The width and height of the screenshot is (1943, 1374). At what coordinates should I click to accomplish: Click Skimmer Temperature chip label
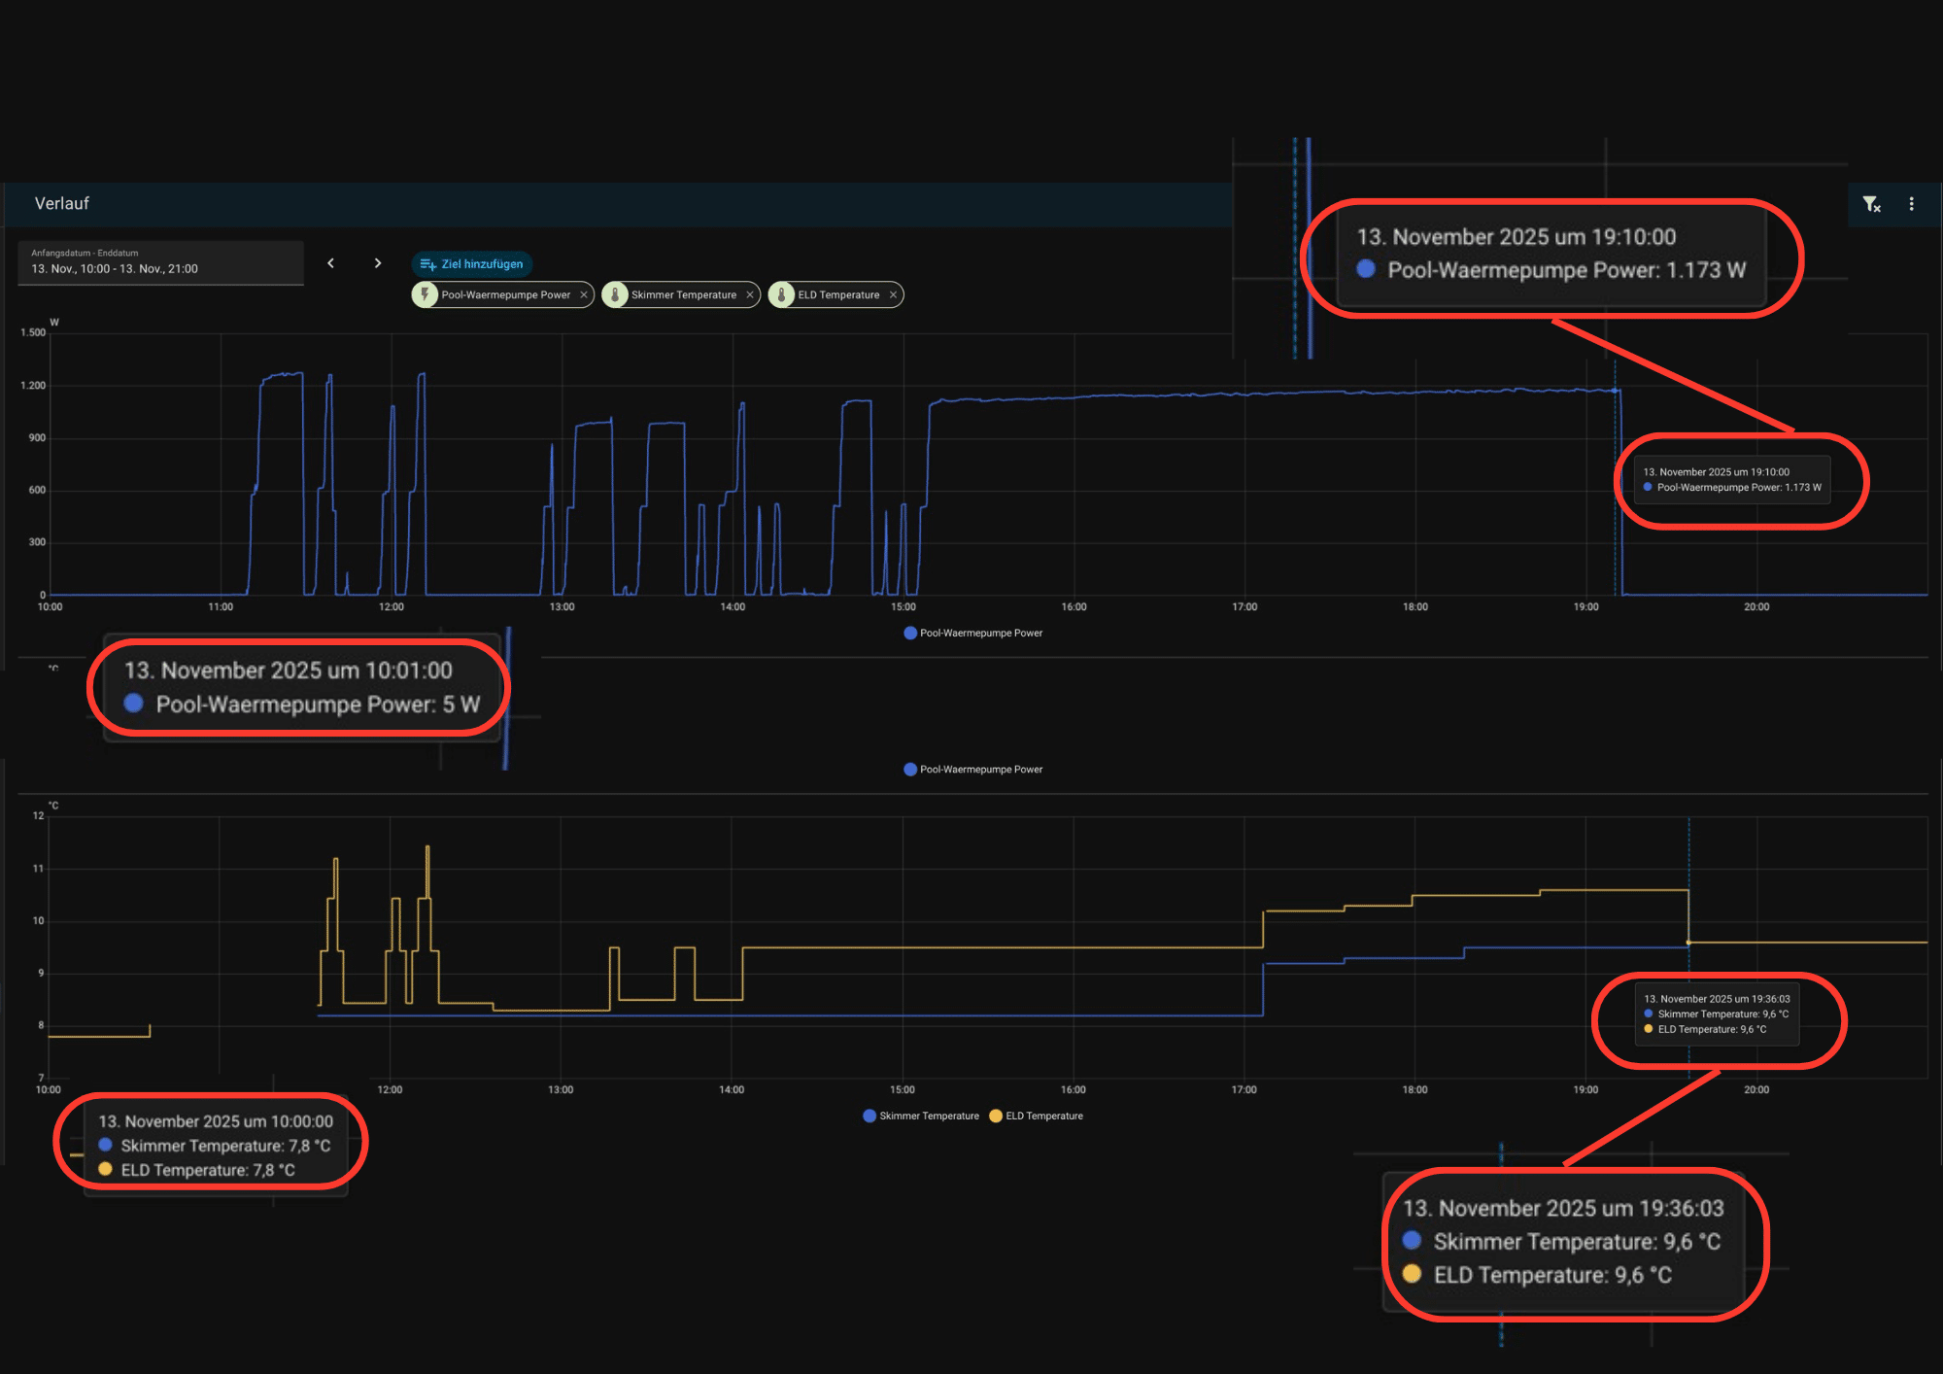[683, 294]
